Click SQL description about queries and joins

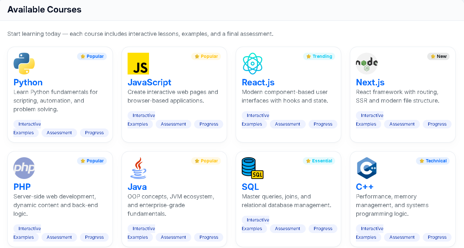[x=286, y=201]
